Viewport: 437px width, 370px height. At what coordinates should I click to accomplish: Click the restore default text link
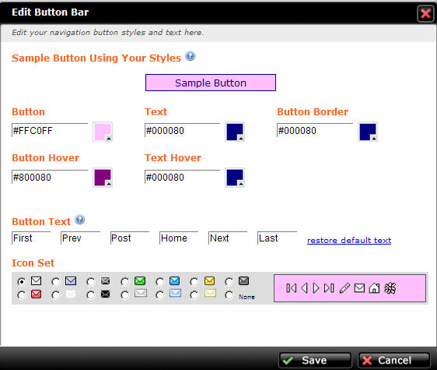(349, 240)
